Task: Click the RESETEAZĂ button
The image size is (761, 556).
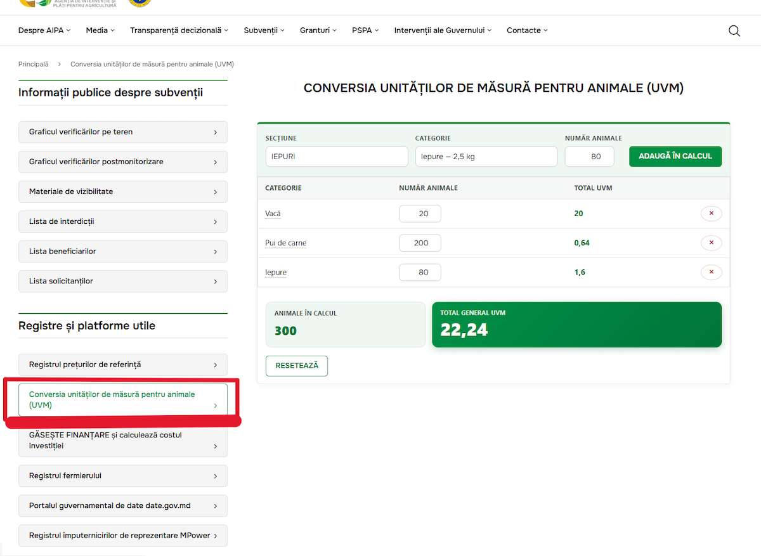Action: [x=297, y=366]
